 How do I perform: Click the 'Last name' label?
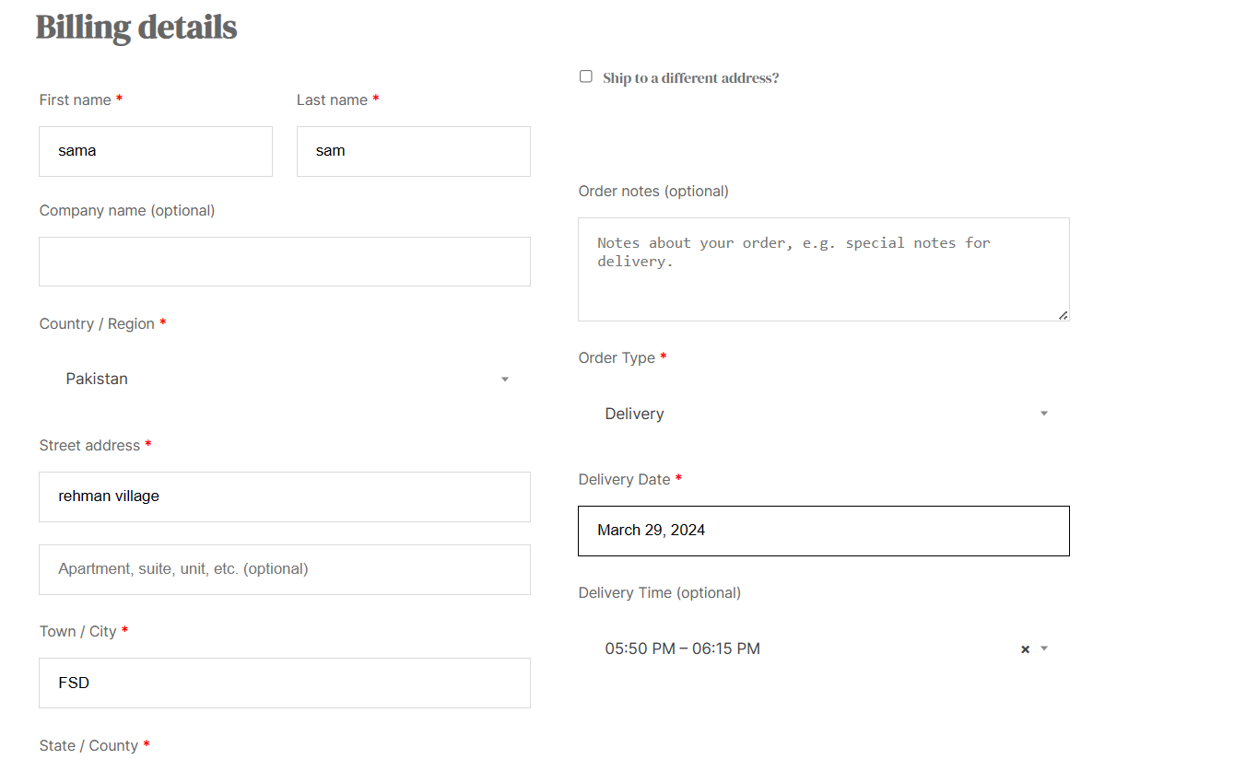coord(333,99)
